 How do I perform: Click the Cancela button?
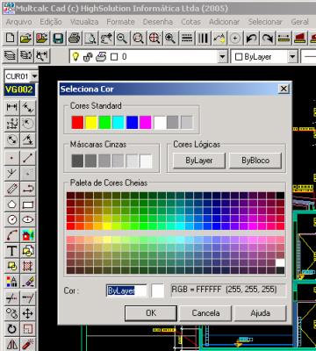[205, 313]
